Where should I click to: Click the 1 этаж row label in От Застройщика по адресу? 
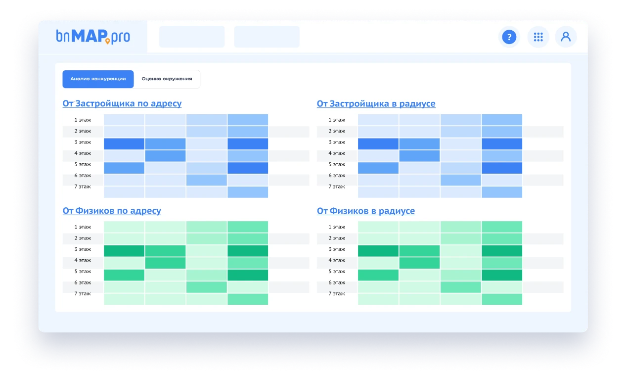click(x=83, y=120)
